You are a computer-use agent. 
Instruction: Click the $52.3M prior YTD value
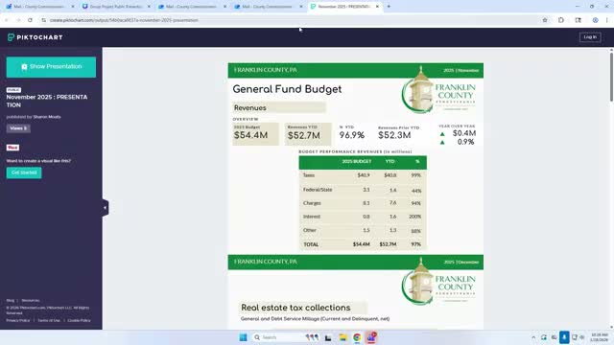pos(394,135)
